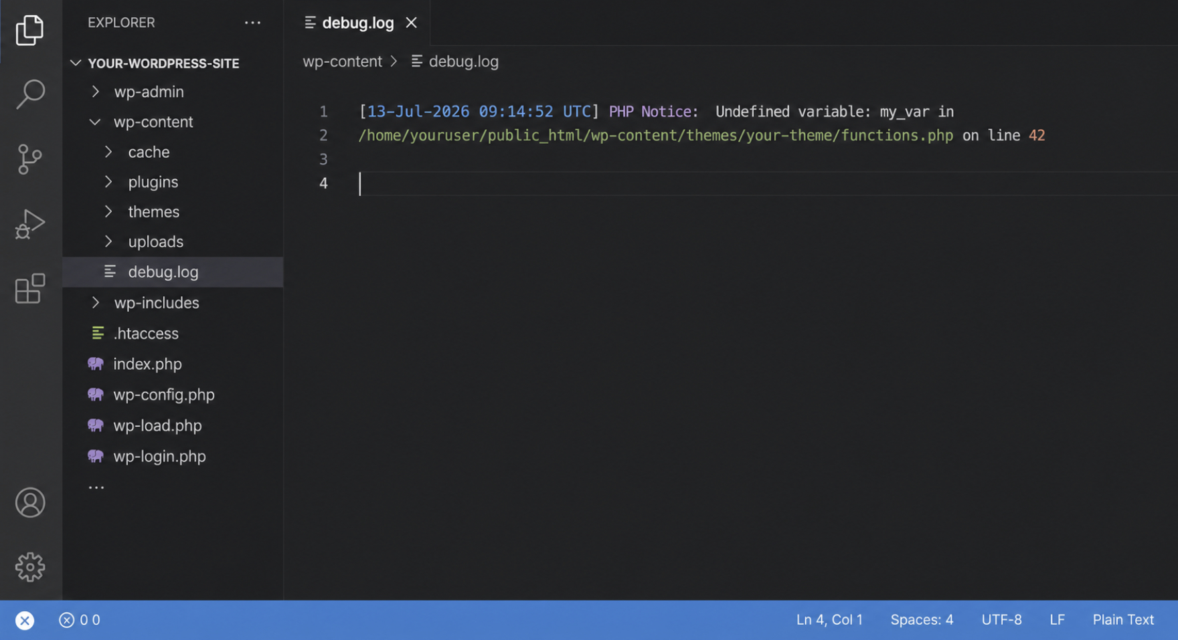Viewport: 1178px width, 640px height.
Task: Collapse the YOUR-WORDPRESS-SITE root folder chevron
Action: pyautogui.click(x=76, y=63)
